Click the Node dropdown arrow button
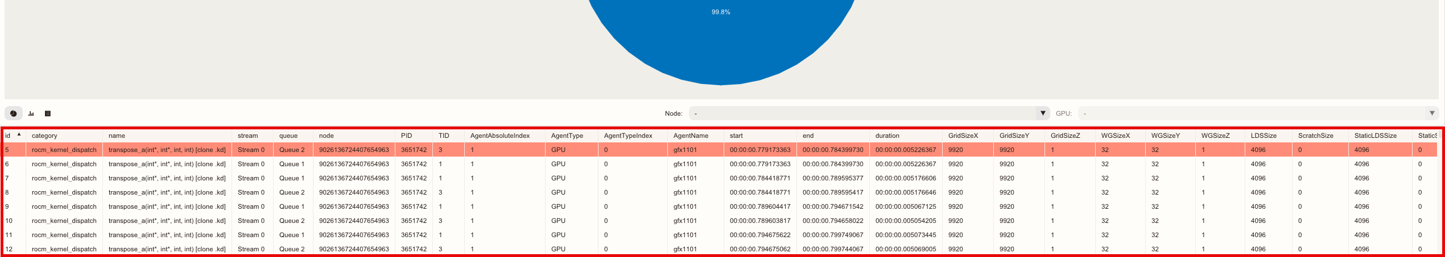 [1042, 113]
